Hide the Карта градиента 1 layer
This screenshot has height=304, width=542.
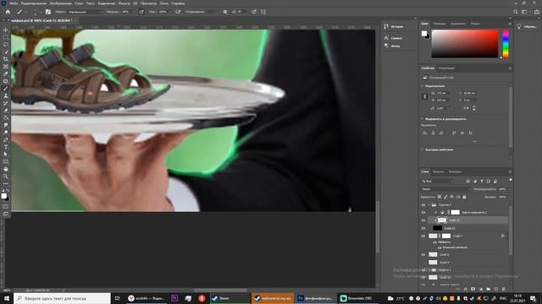pos(423,212)
